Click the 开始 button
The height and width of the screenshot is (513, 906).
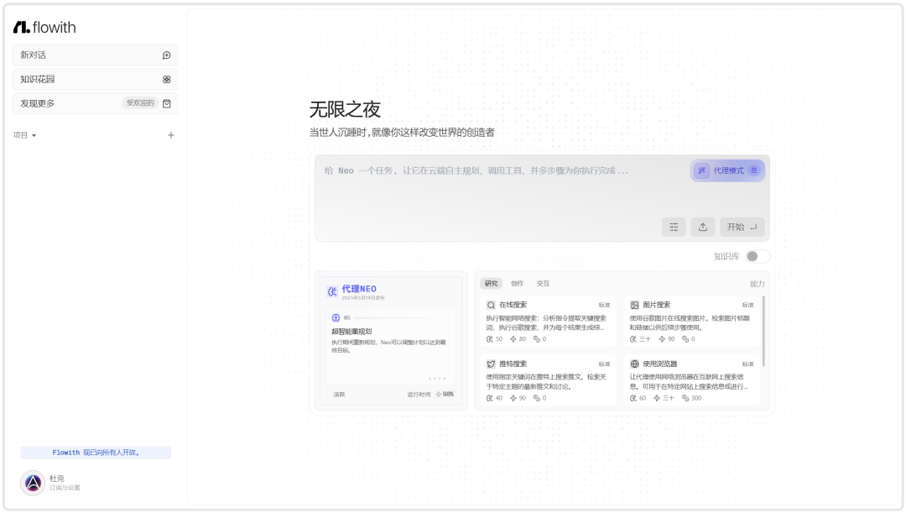pos(742,228)
